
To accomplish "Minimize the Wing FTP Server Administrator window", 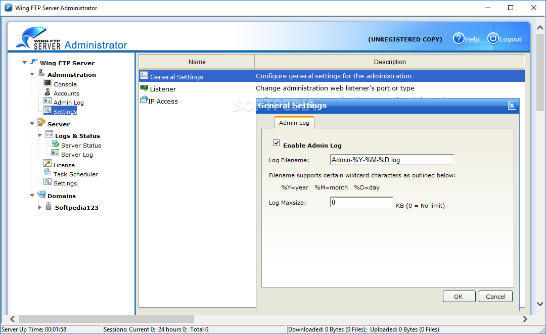I will [488, 8].
